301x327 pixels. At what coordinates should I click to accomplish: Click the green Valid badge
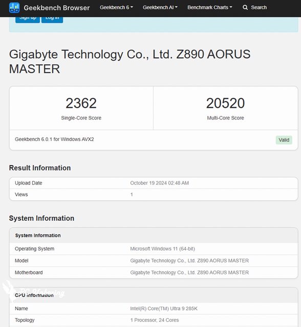(284, 140)
